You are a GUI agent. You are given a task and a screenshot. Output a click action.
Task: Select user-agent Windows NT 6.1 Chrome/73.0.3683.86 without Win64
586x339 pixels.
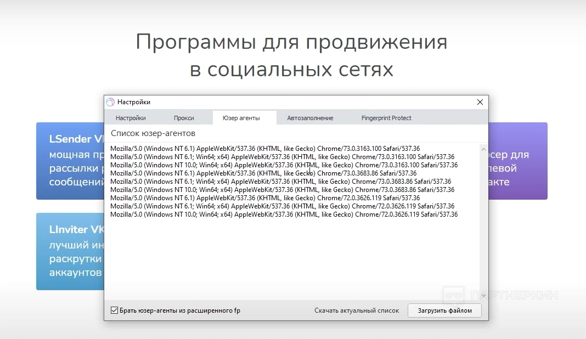(x=263, y=173)
